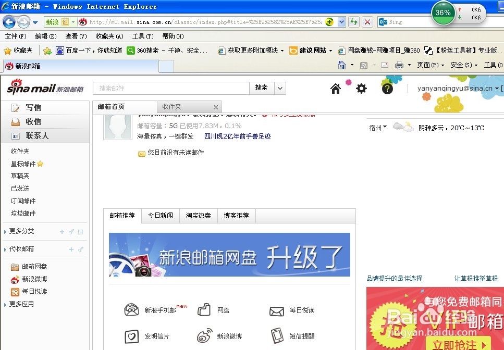Viewport: 504px width, 350px height.
Task: Open the 垃圾邮件 spam folder
Action: pyautogui.click(x=23, y=214)
